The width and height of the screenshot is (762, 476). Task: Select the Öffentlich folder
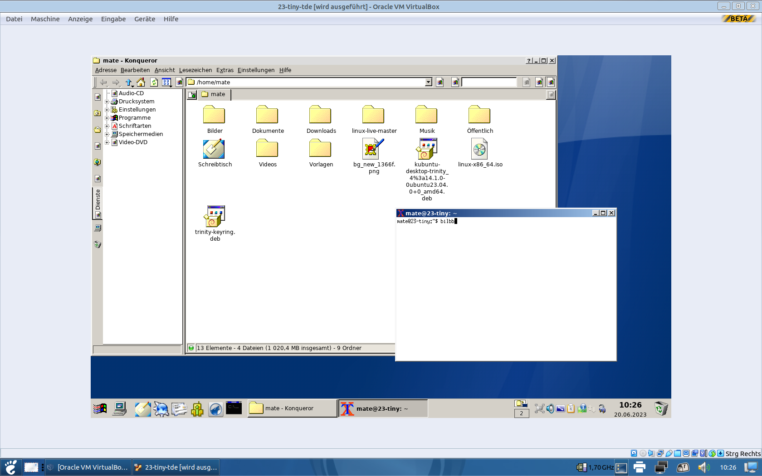(x=480, y=120)
